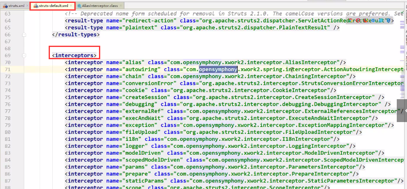The height and width of the screenshot is (189, 407).
Task: Close the struts-default.xml tab
Action: [72, 6]
